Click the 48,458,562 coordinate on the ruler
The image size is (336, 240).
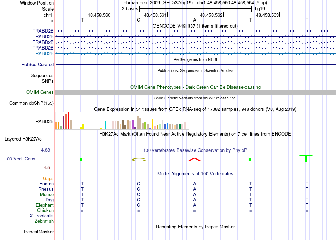(x=211, y=15)
